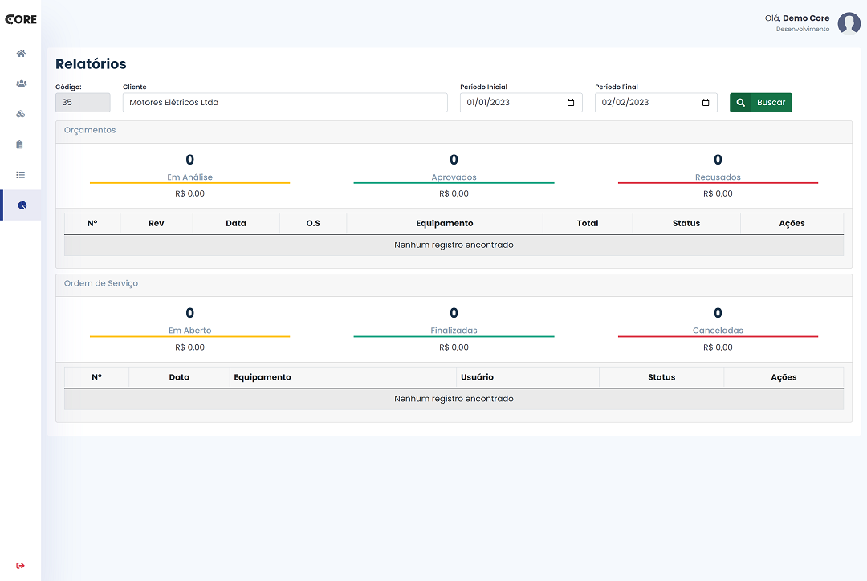
Task: Open the equipment cubes icon in sidebar
Action: pyautogui.click(x=20, y=114)
